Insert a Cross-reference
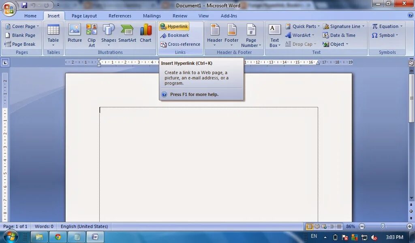 coord(180,44)
